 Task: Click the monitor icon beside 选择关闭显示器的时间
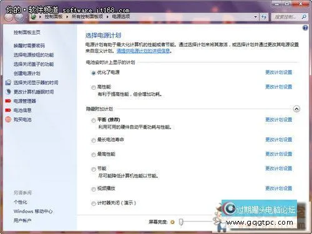tap(8, 82)
